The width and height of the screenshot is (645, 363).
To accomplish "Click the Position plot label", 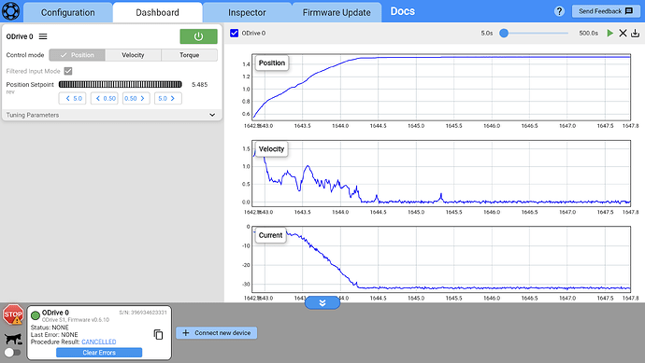I will coord(272,63).
